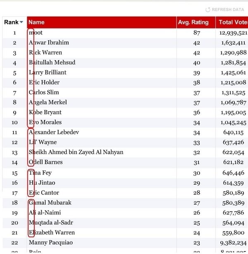Select the Rank column header label

coord(11,22)
